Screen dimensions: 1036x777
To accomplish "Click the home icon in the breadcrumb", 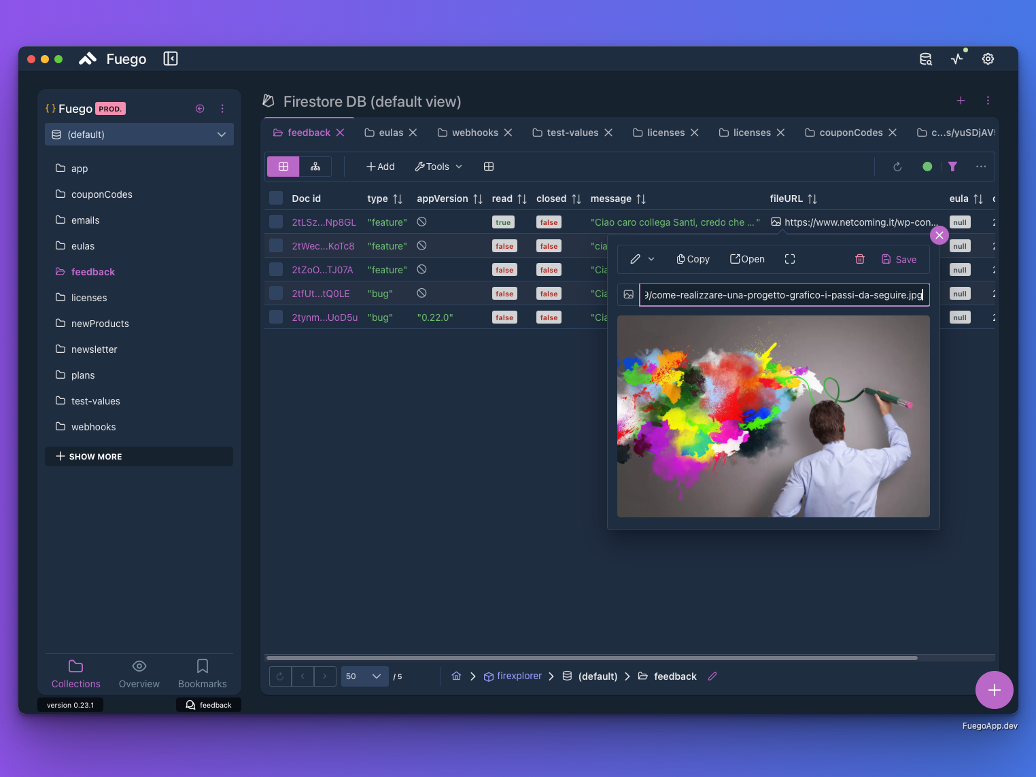I will [x=456, y=676].
